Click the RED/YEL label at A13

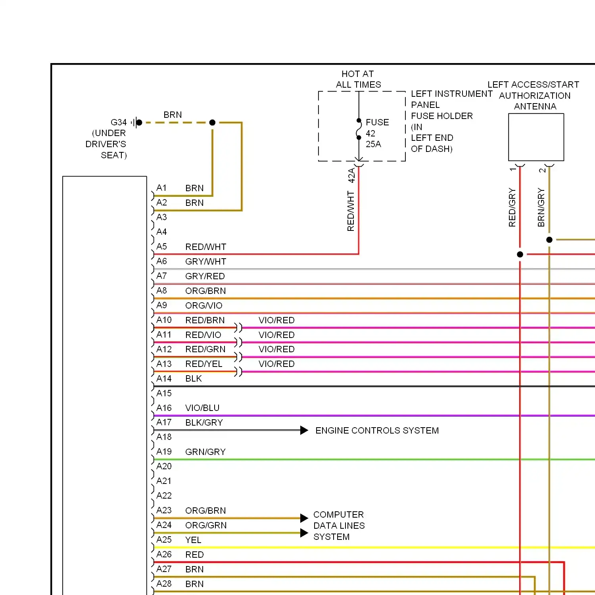coord(203,364)
